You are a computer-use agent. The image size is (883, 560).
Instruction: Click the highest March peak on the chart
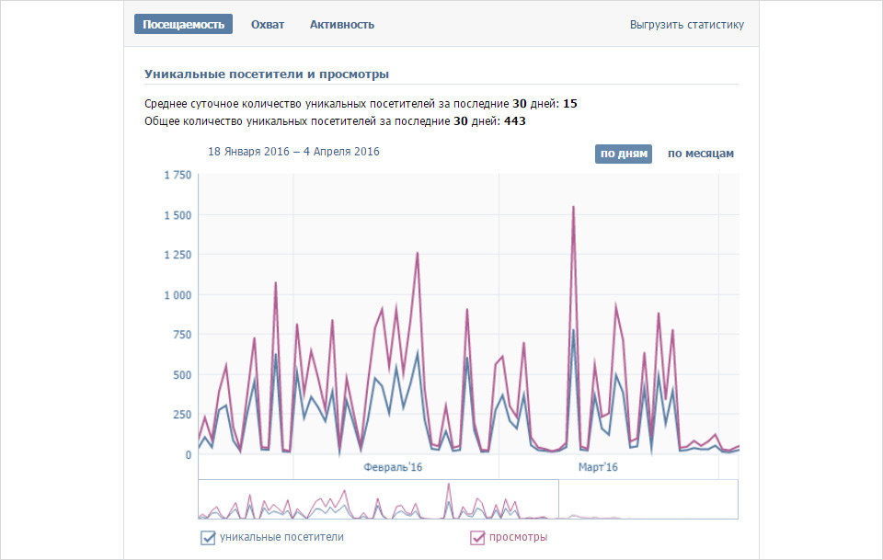573,207
